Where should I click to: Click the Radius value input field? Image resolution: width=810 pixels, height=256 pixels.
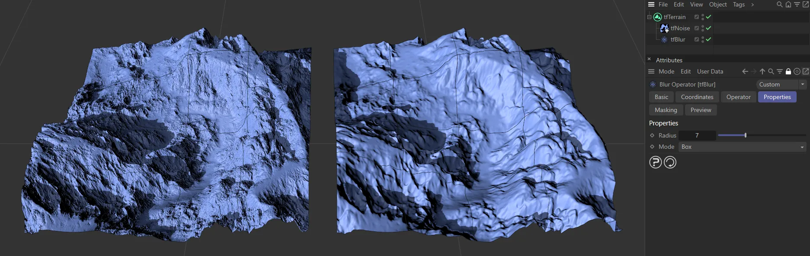pos(697,135)
